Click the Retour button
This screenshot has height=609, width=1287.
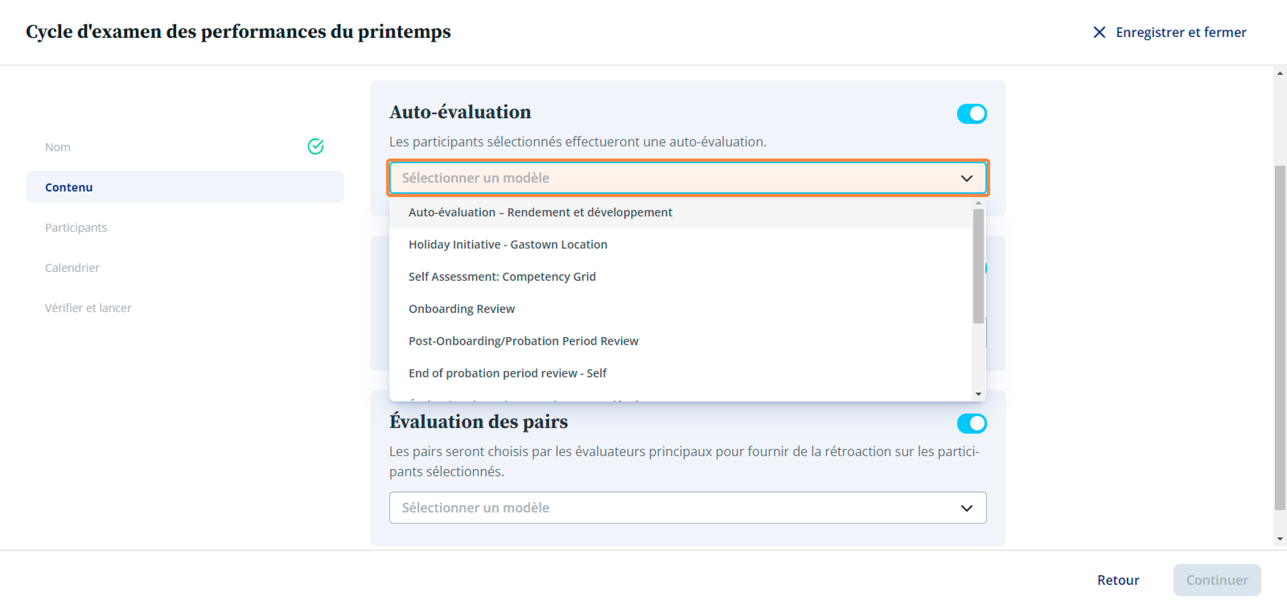tap(1118, 580)
